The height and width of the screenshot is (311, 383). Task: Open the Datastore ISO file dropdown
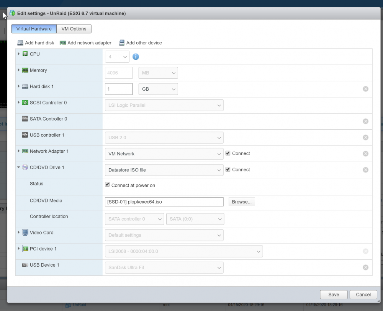164,170
